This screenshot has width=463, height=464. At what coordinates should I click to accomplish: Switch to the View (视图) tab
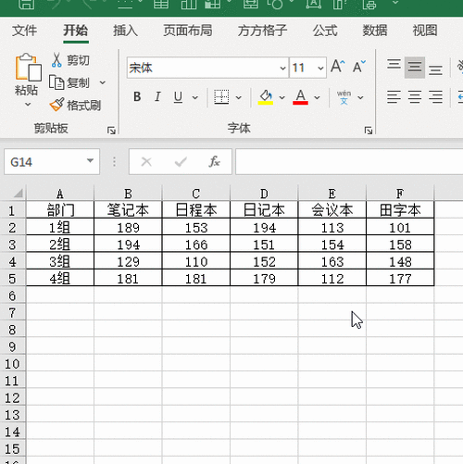(425, 31)
